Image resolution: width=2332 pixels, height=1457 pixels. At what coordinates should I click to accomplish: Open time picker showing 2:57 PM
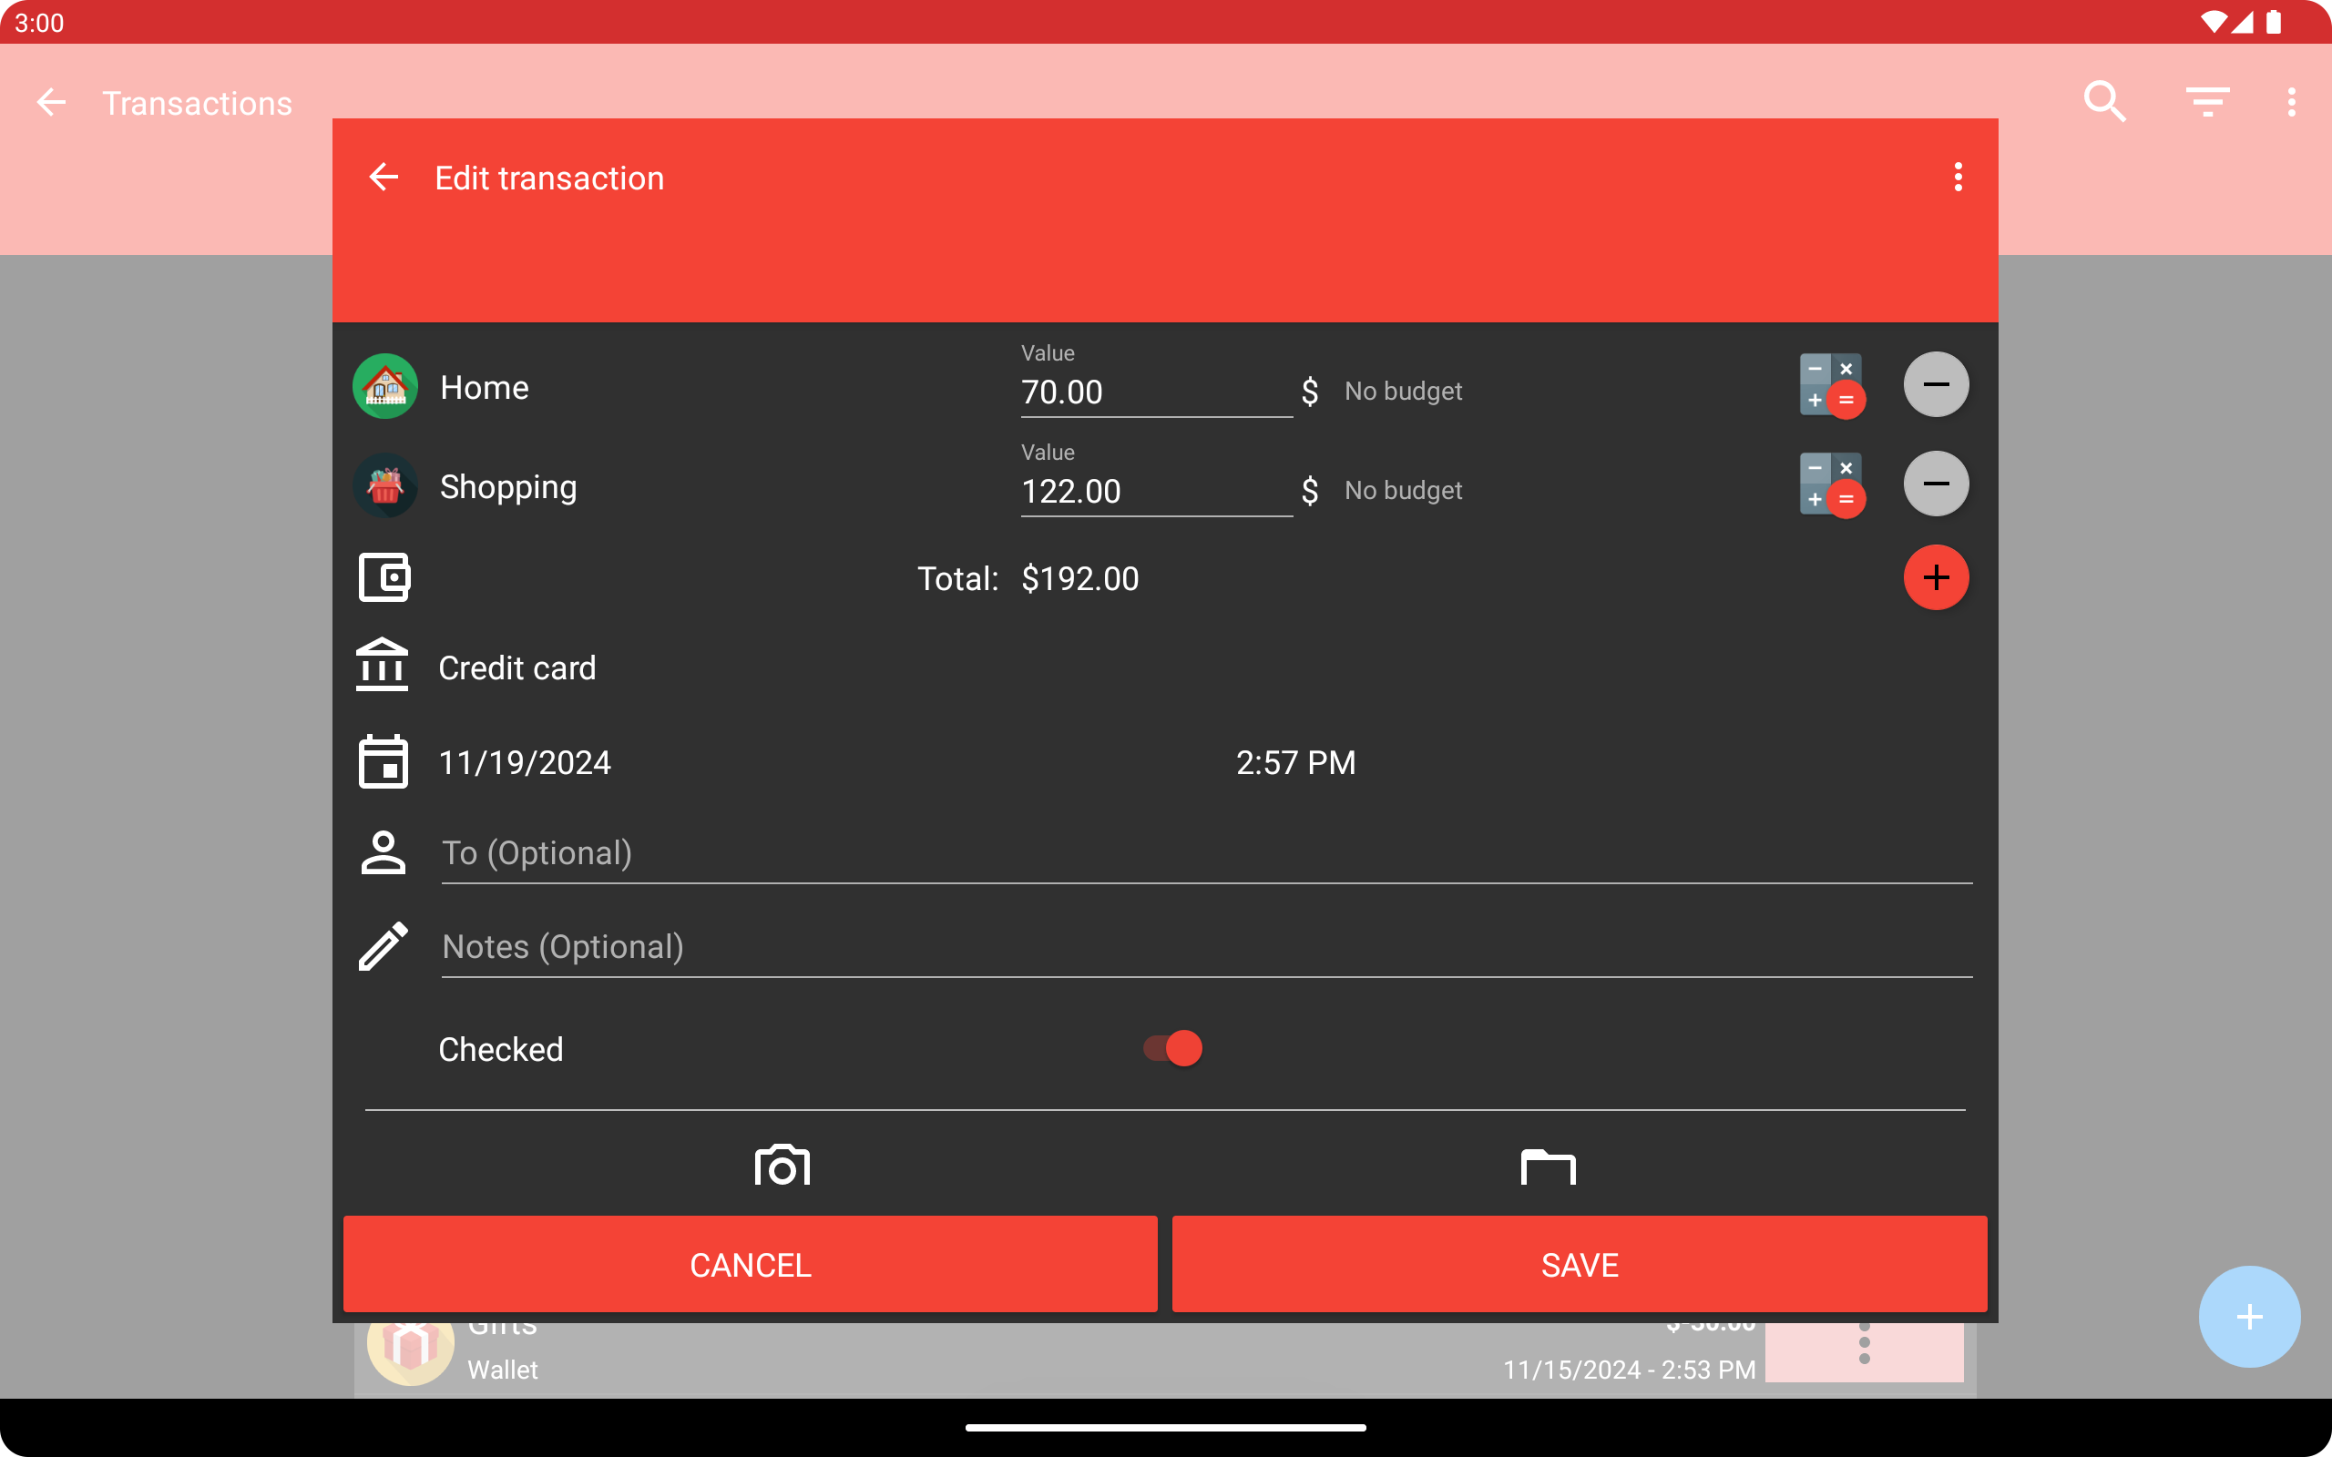1295,762
